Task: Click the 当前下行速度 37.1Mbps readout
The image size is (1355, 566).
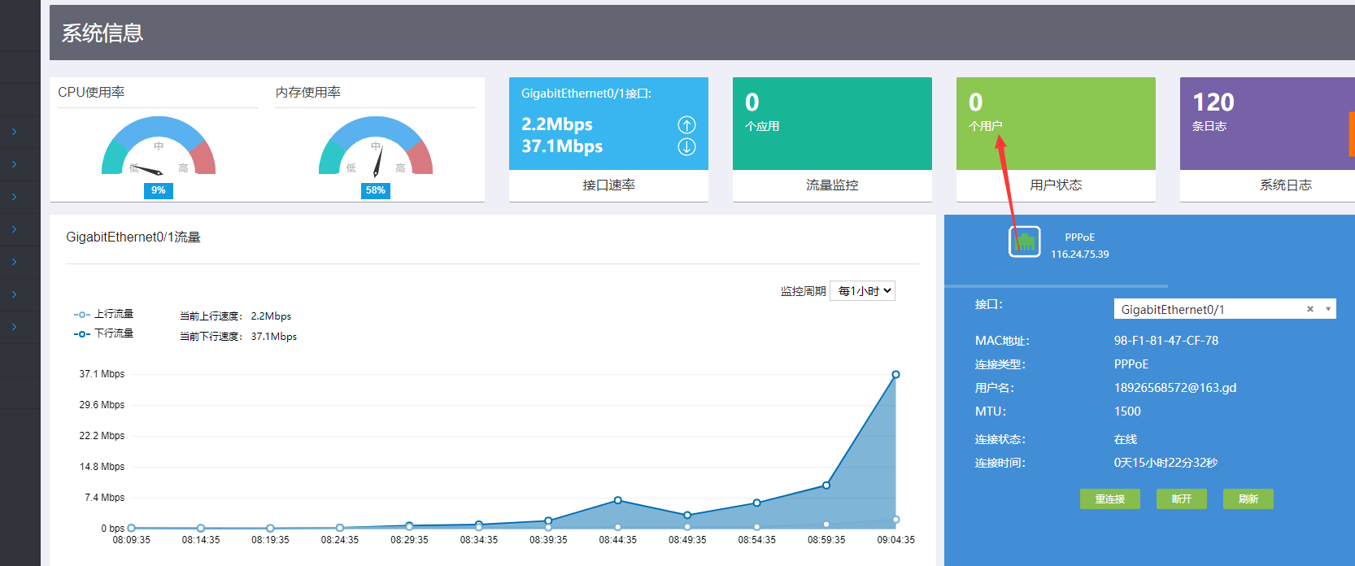Action: click(238, 337)
